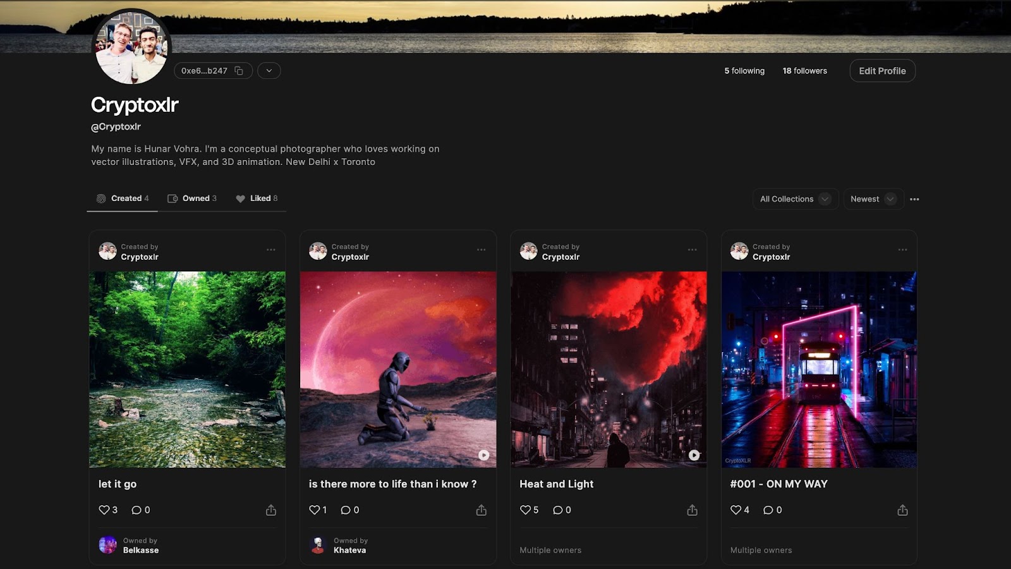This screenshot has height=569, width=1011.
Task: Visit owner Belkasse's profile
Action: [x=141, y=550]
